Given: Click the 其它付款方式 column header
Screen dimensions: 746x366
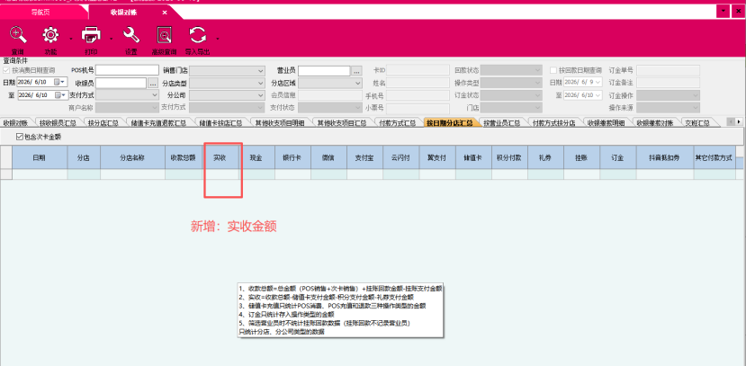Looking at the screenshot, I should point(715,156).
